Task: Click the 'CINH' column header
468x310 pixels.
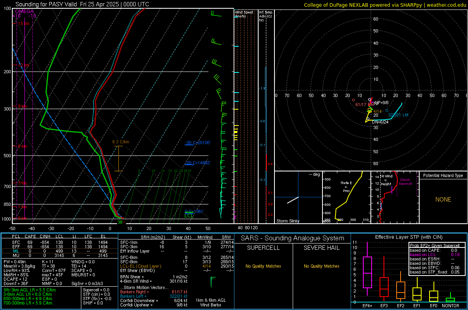Action: point(45,236)
